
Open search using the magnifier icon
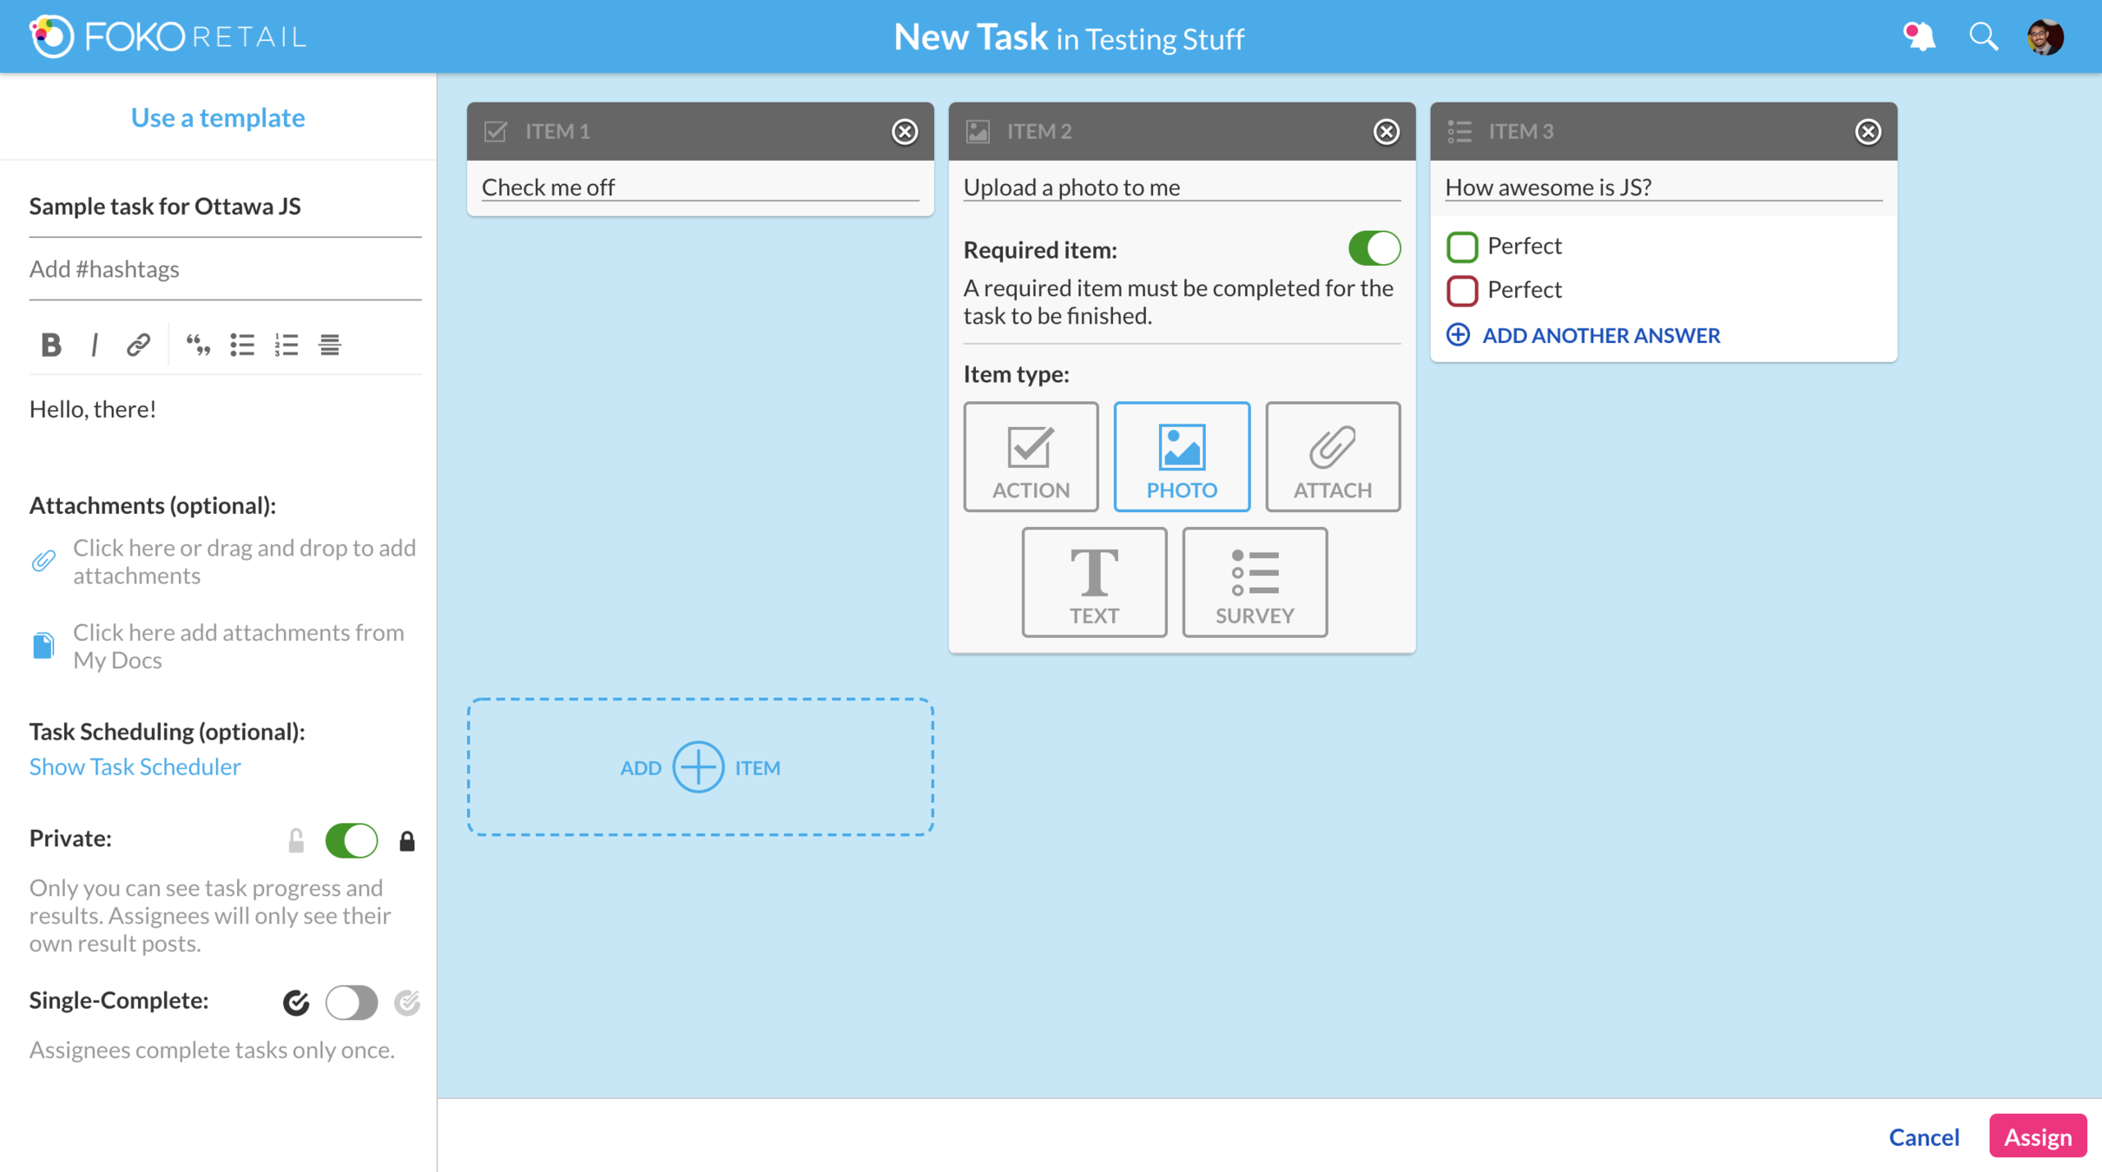pos(1984,36)
